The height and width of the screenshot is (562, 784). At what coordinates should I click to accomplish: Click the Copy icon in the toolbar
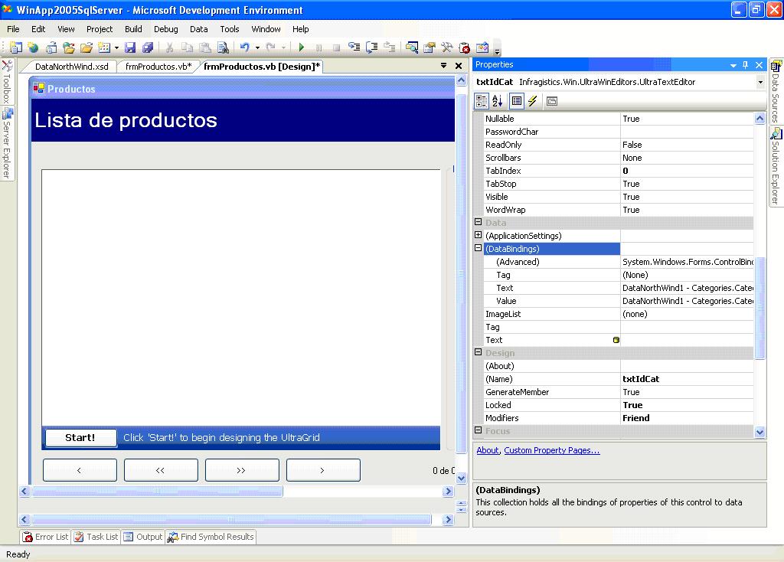tap(187, 47)
